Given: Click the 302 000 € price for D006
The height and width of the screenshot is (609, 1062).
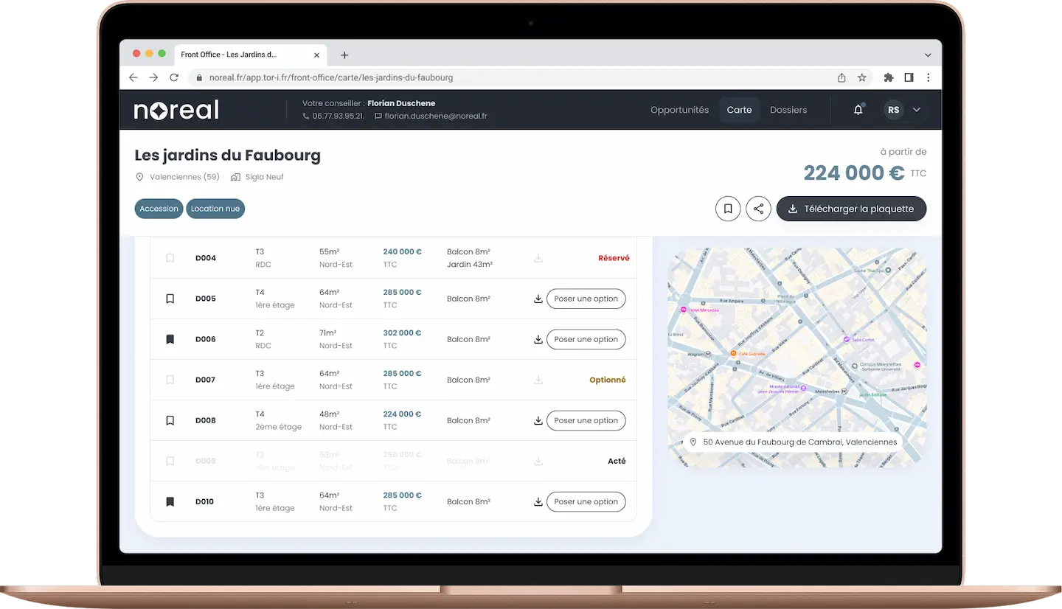Looking at the screenshot, I should pyautogui.click(x=402, y=333).
